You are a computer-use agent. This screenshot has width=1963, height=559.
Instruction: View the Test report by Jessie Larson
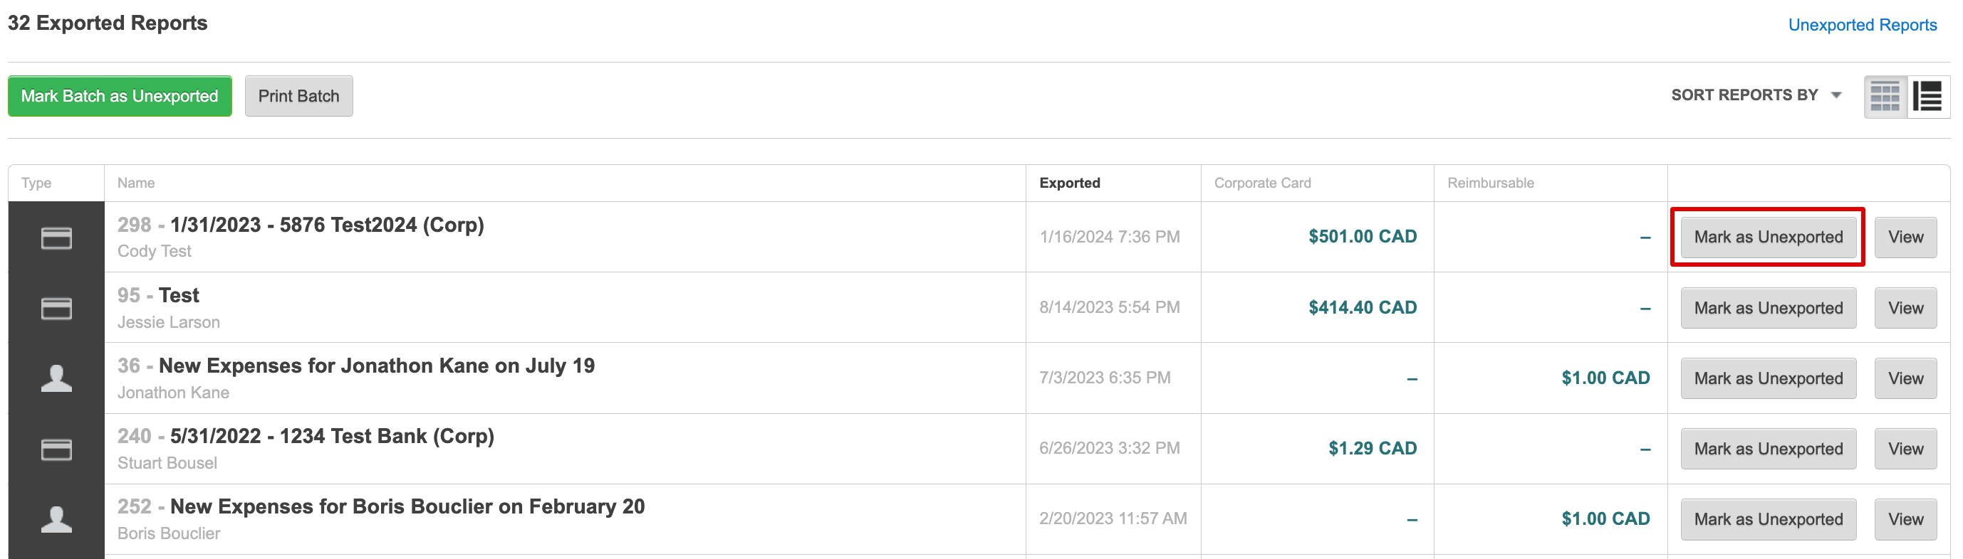click(x=1905, y=308)
